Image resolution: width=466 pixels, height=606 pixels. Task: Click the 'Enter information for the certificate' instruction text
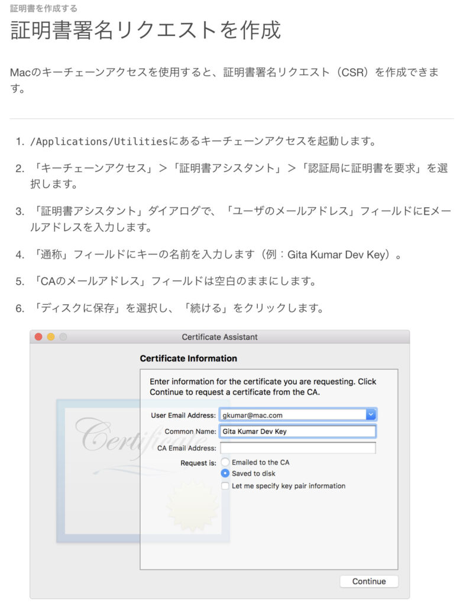click(x=263, y=386)
